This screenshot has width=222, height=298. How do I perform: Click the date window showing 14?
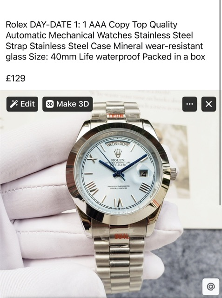[x=143, y=174]
